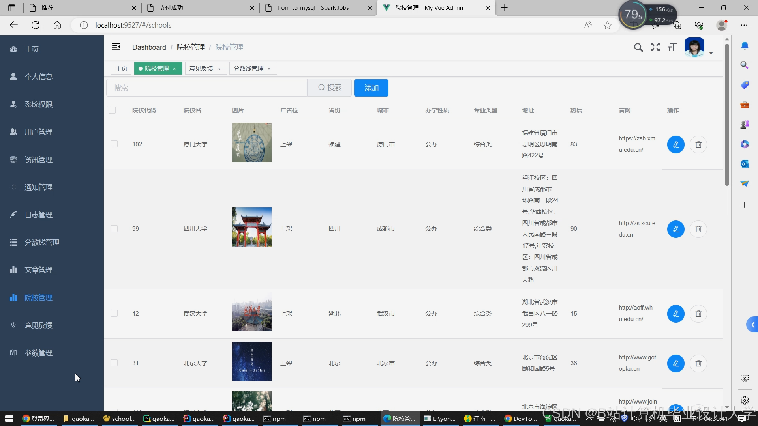Focus the 搜索 text input field

[206, 88]
